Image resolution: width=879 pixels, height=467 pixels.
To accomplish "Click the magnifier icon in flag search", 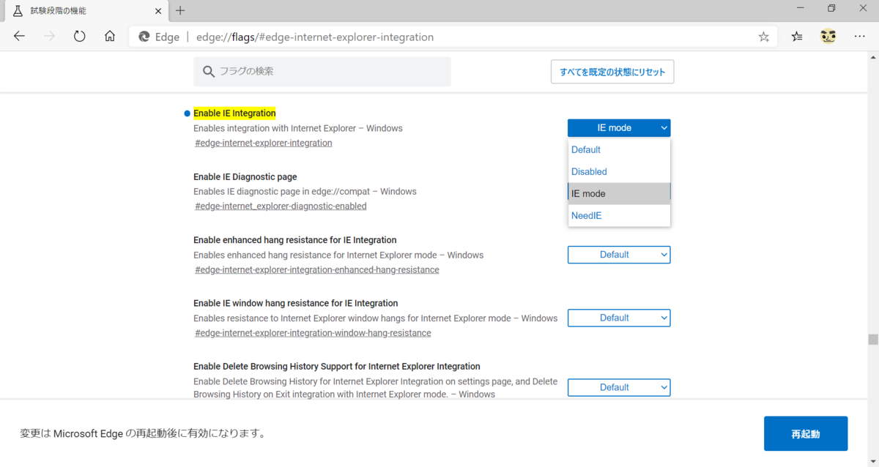I will point(209,72).
